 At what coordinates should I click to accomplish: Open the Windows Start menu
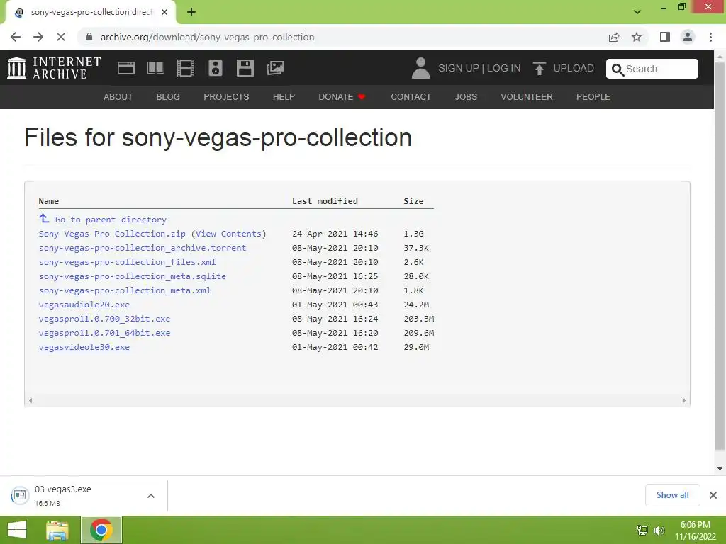click(x=17, y=530)
